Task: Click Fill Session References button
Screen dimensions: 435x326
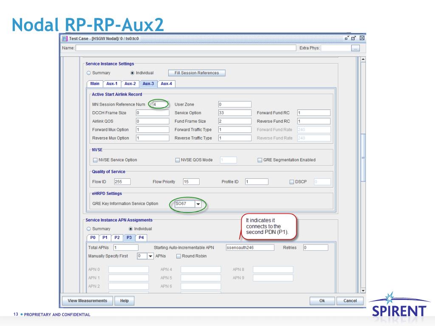Action: click(197, 73)
